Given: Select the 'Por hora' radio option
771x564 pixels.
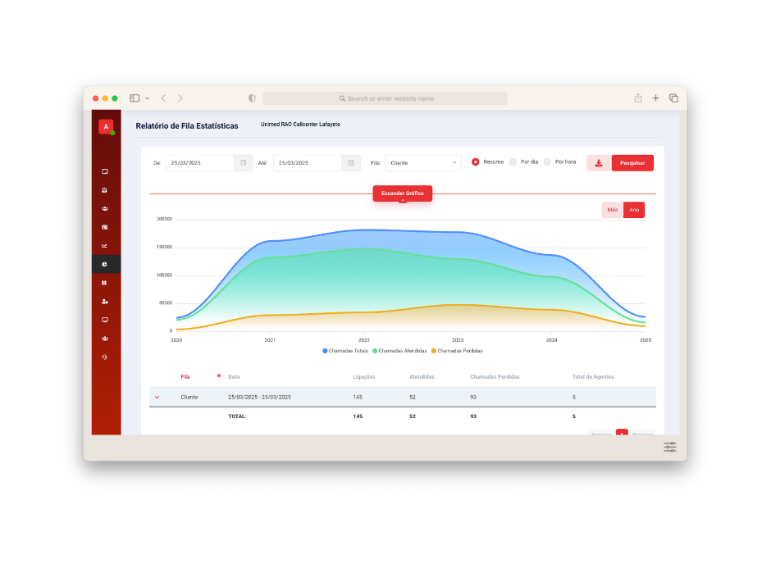Looking at the screenshot, I should pos(547,162).
